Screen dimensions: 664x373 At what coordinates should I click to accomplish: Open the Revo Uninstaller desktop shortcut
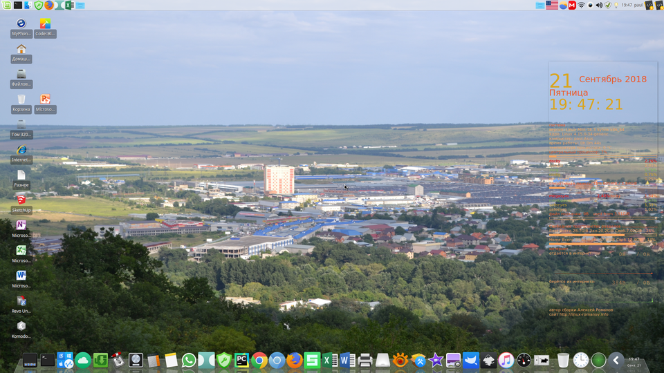point(21,301)
